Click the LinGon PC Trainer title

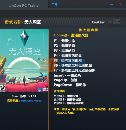[x=24, y=6]
